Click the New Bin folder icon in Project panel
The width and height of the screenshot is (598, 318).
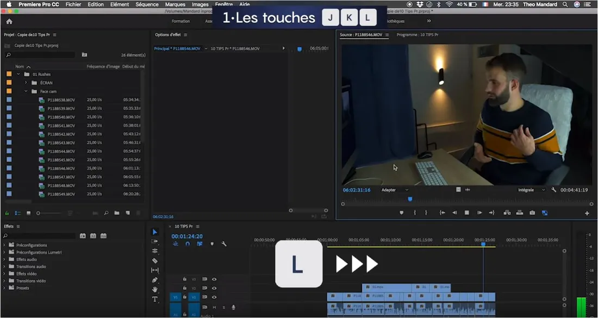[116, 213]
